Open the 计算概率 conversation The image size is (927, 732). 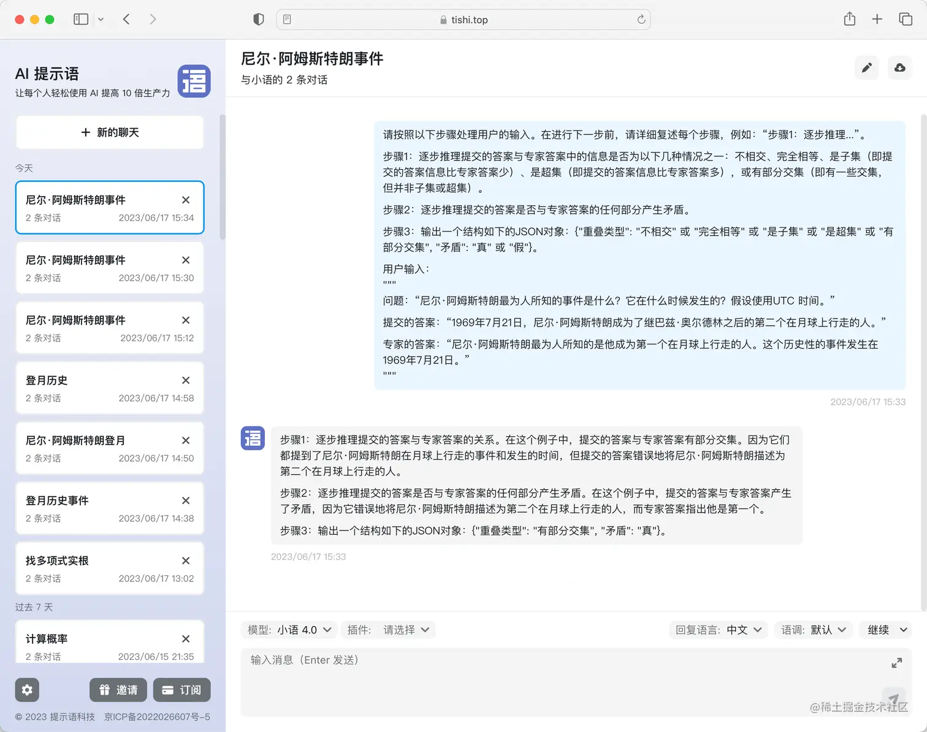tap(110, 642)
